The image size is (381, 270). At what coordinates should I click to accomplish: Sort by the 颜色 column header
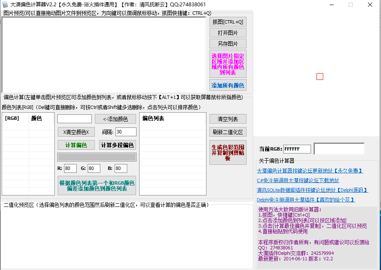[x=41, y=118]
